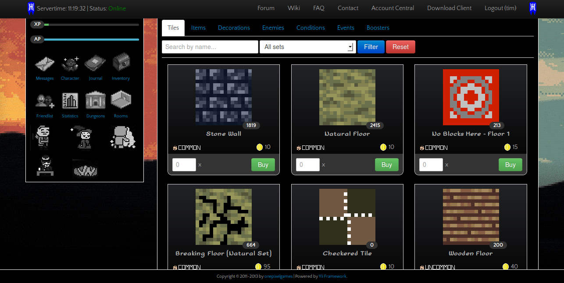564x283 pixels.
Task: Open the Character icon
Action: [70, 65]
